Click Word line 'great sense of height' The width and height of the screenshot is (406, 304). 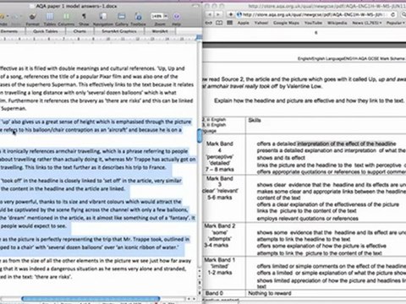(x=96, y=122)
